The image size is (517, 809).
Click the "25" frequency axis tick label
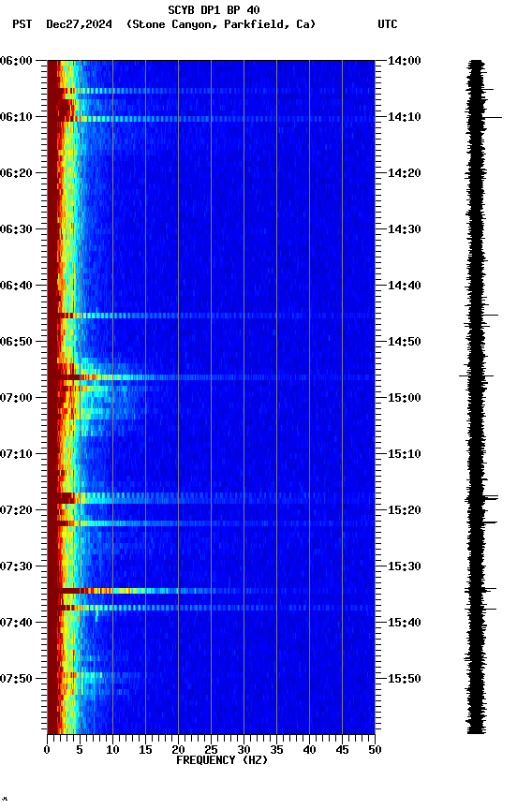pos(211,750)
